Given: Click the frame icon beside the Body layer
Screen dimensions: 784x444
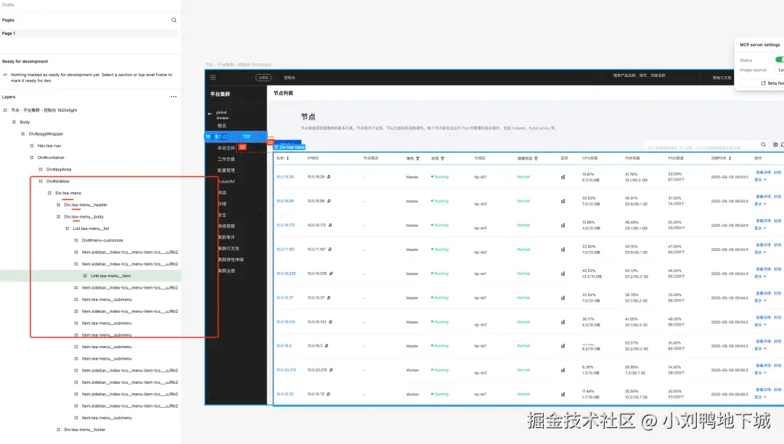Looking at the screenshot, I should coord(14,122).
